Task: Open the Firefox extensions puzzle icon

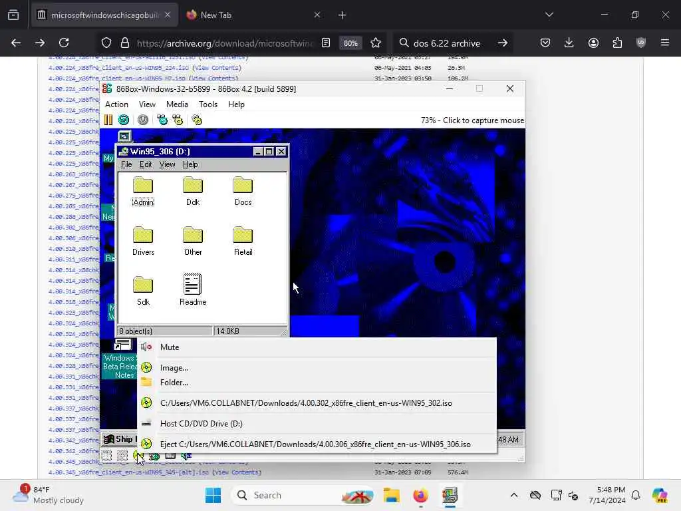Action: click(x=617, y=43)
